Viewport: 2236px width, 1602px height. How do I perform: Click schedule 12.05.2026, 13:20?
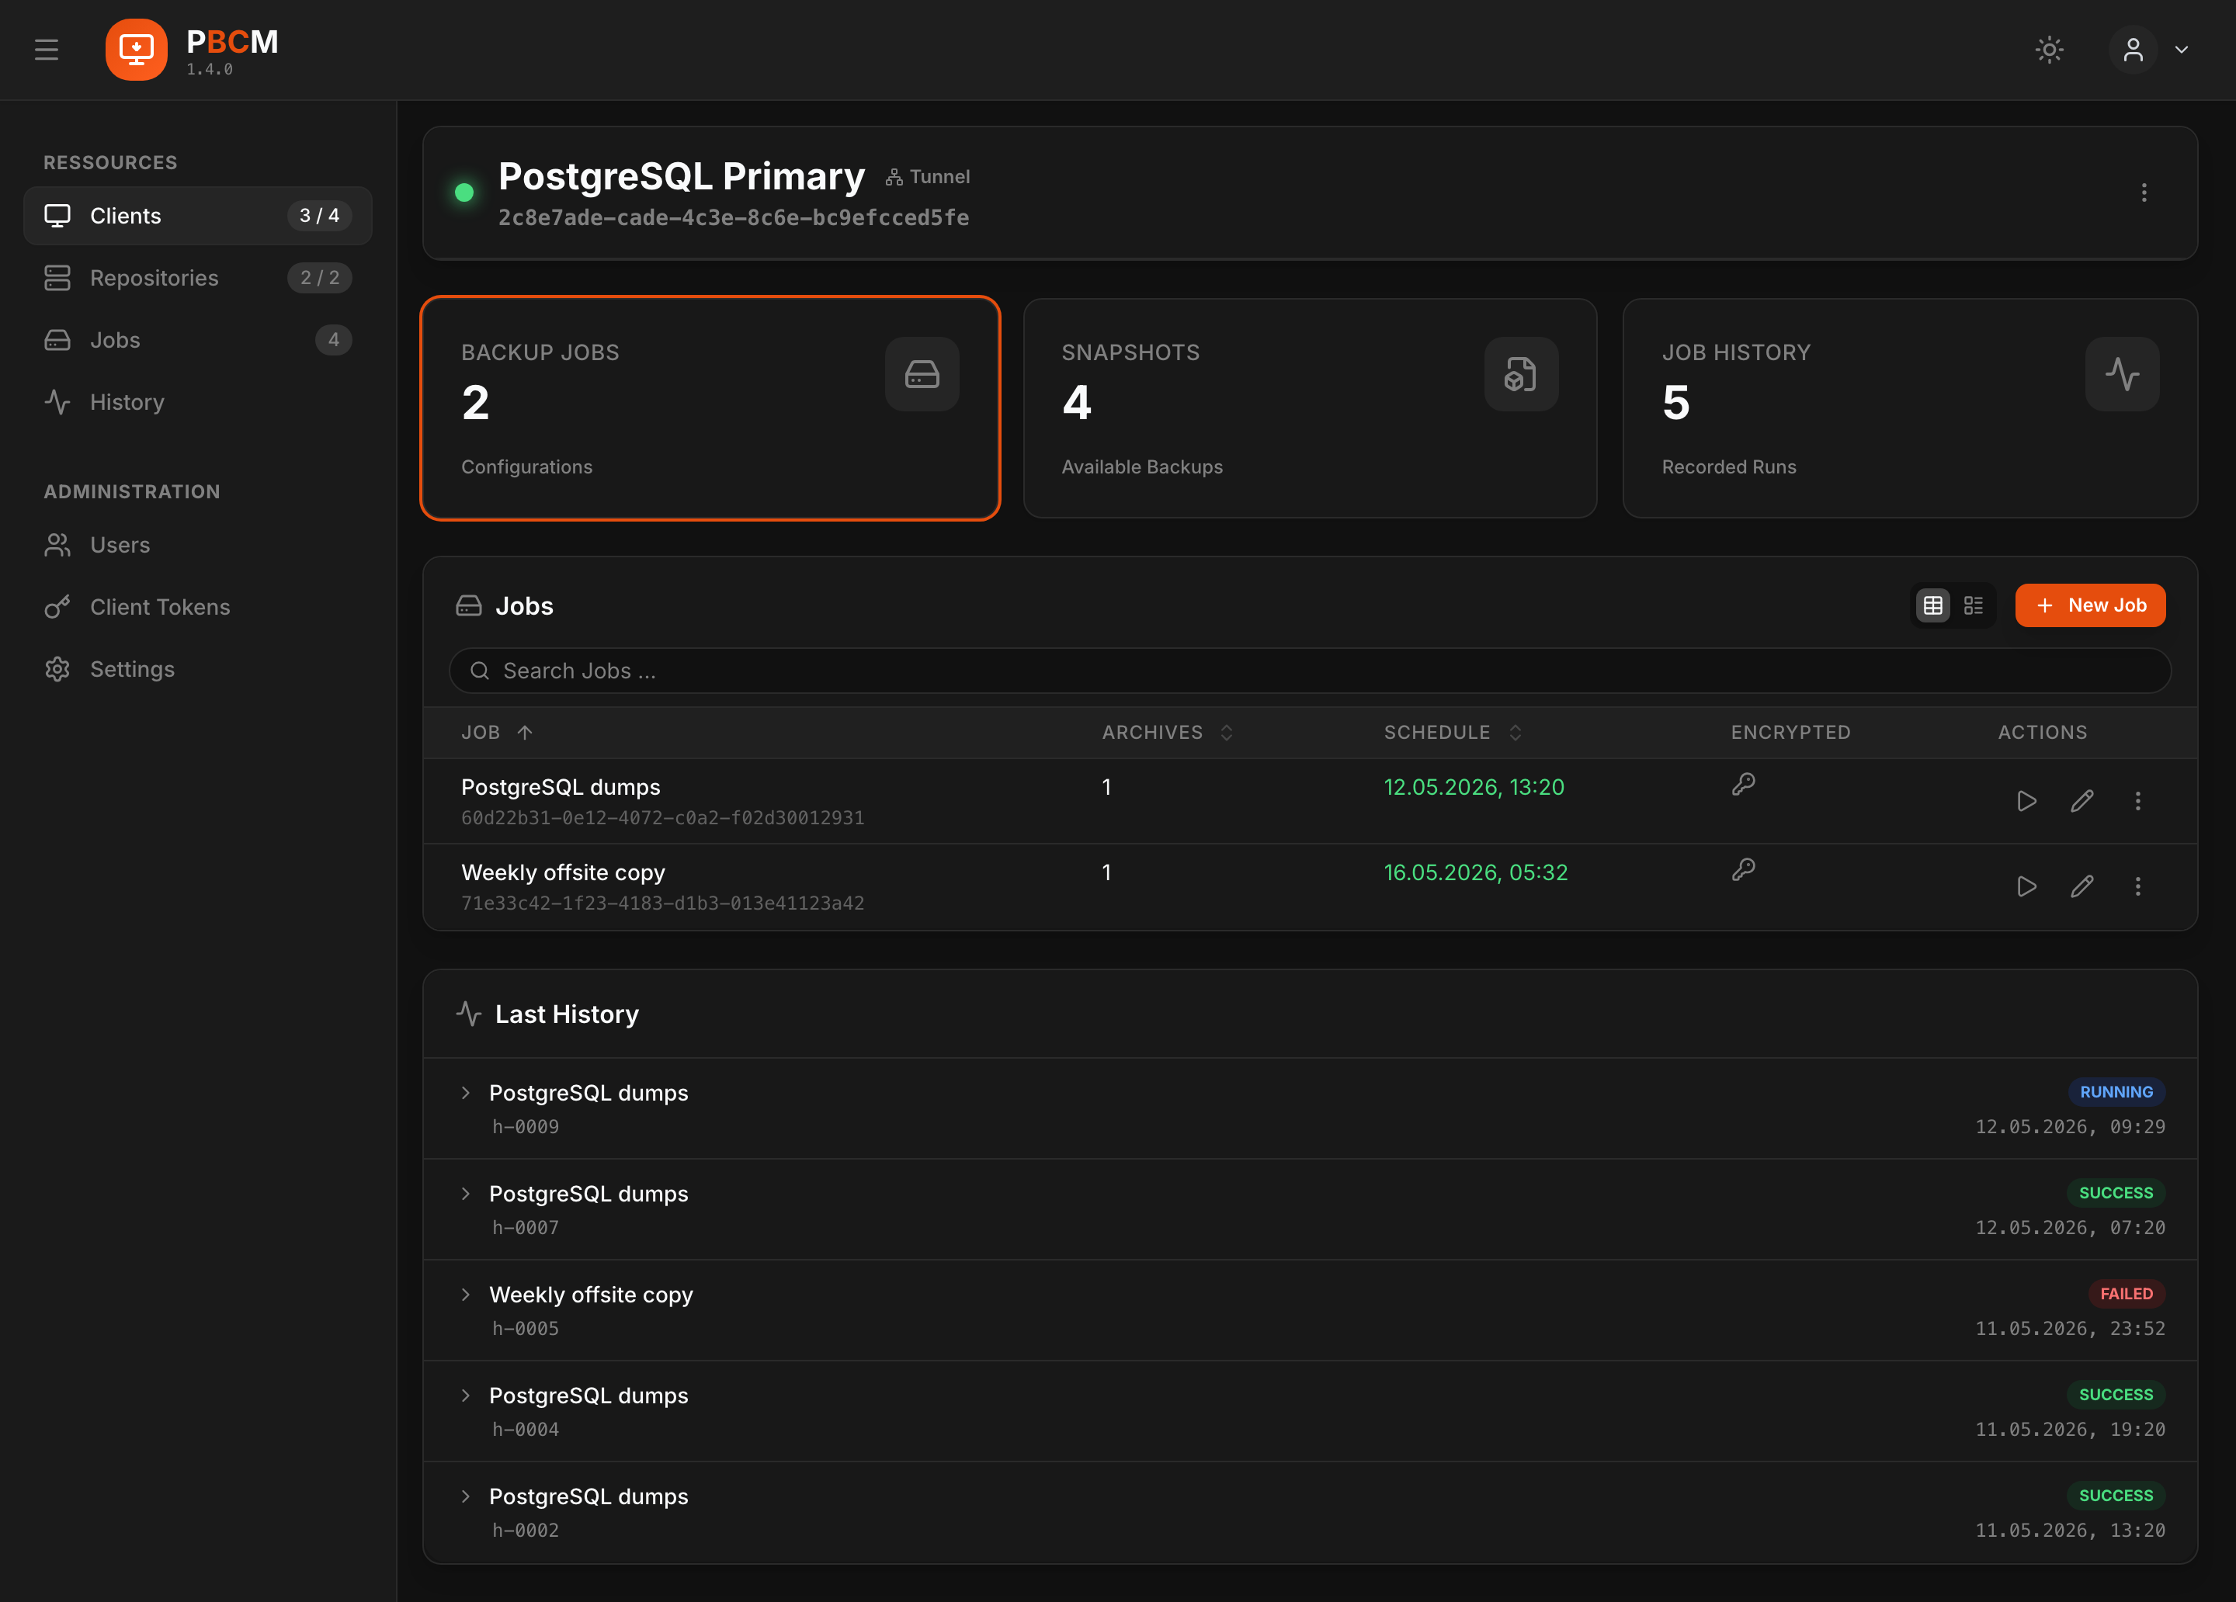(x=1473, y=787)
